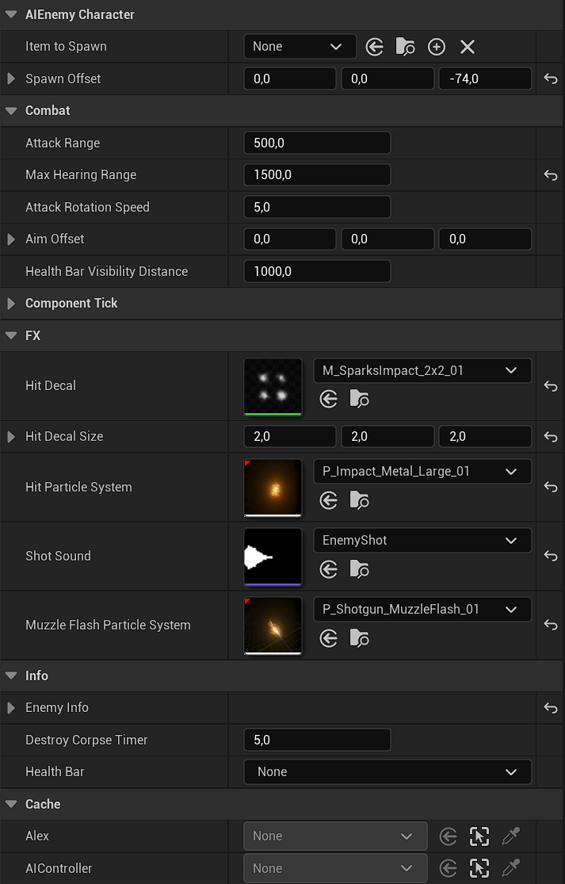The image size is (565, 884).
Task: Open the Alex actor dropdown
Action: 335,836
